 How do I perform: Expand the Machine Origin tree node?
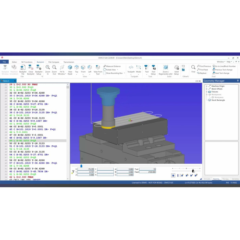point(206,86)
